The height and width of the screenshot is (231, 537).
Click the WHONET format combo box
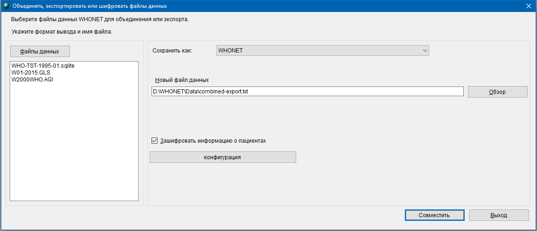pyautogui.click(x=322, y=51)
